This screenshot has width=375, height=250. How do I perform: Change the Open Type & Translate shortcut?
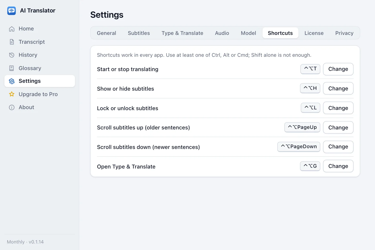pos(338,166)
